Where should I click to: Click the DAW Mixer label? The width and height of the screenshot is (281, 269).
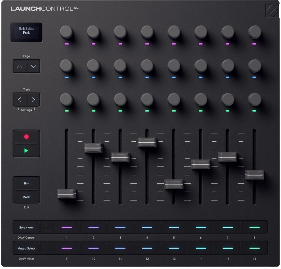coord(26,259)
